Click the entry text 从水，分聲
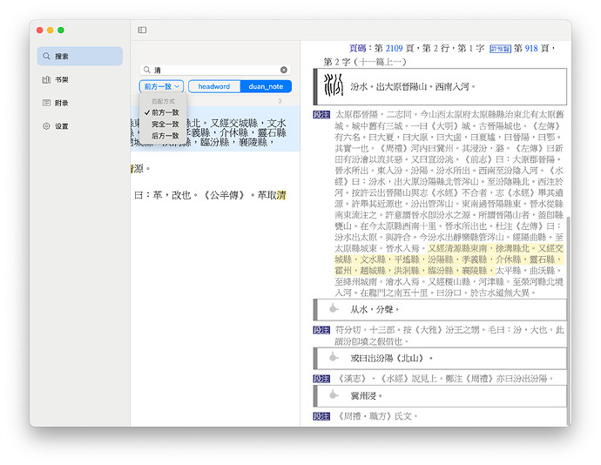 point(375,309)
